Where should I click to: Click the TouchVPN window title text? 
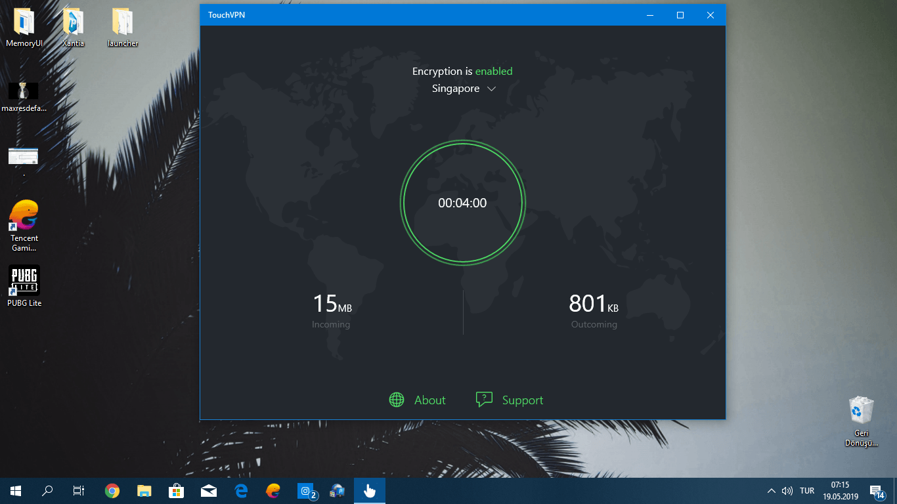pyautogui.click(x=227, y=15)
